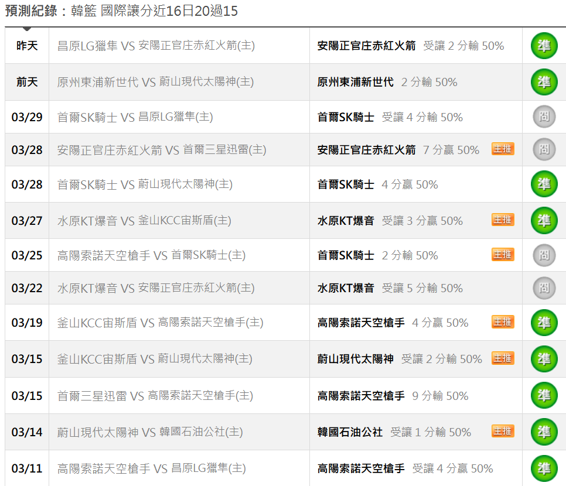Open match 原州東浦新世代 VS 蔚山現代太陽神(主)
The height and width of the screenshot is (486, 566).
[x=156, y=82]
